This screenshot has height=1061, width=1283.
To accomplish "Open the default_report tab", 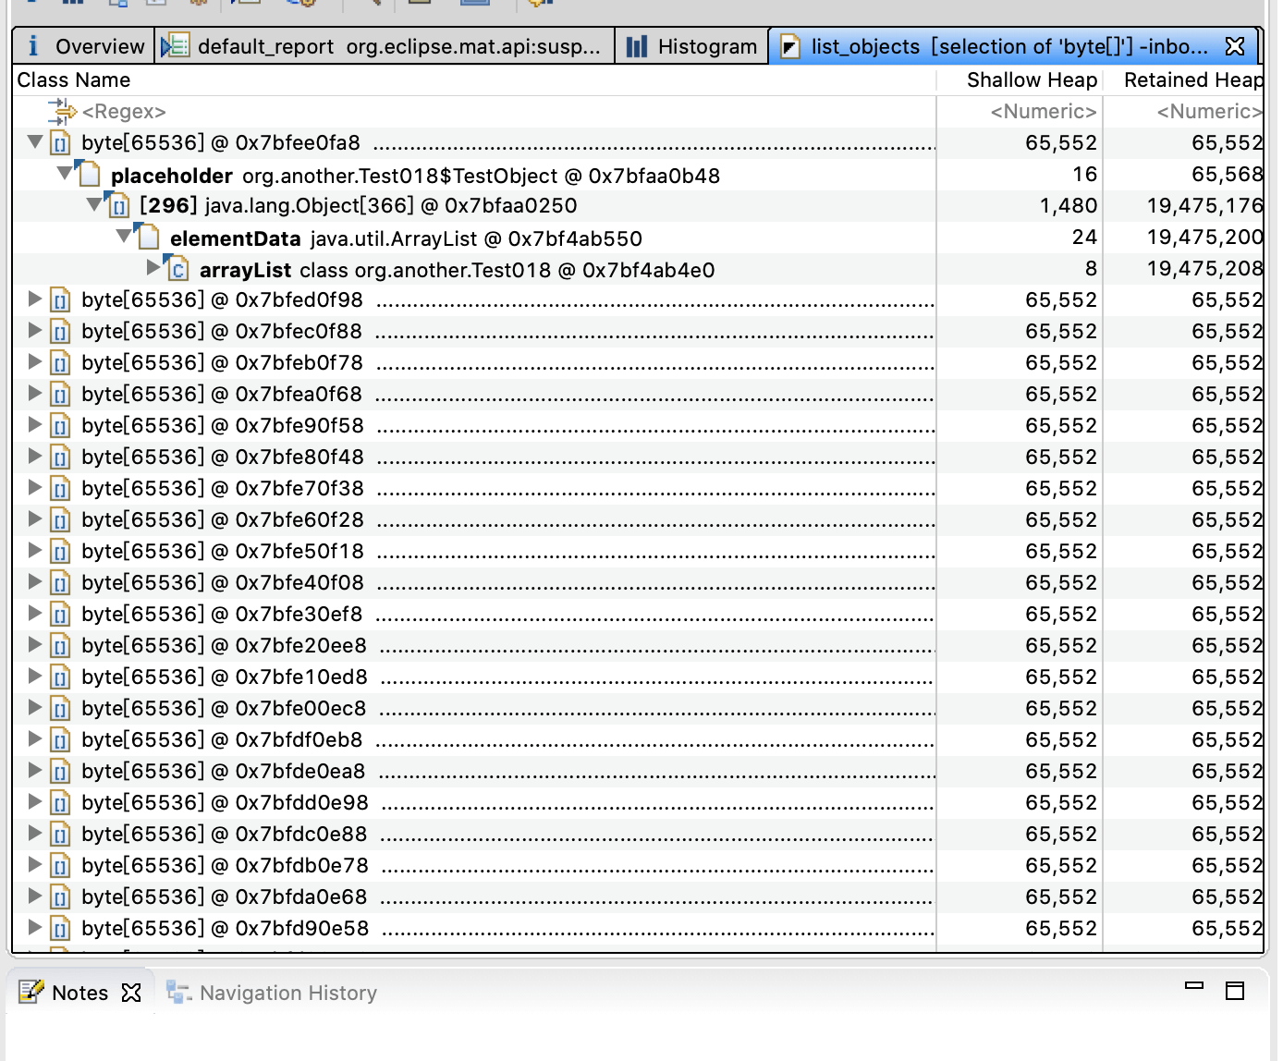I will [x=385, y=46].
